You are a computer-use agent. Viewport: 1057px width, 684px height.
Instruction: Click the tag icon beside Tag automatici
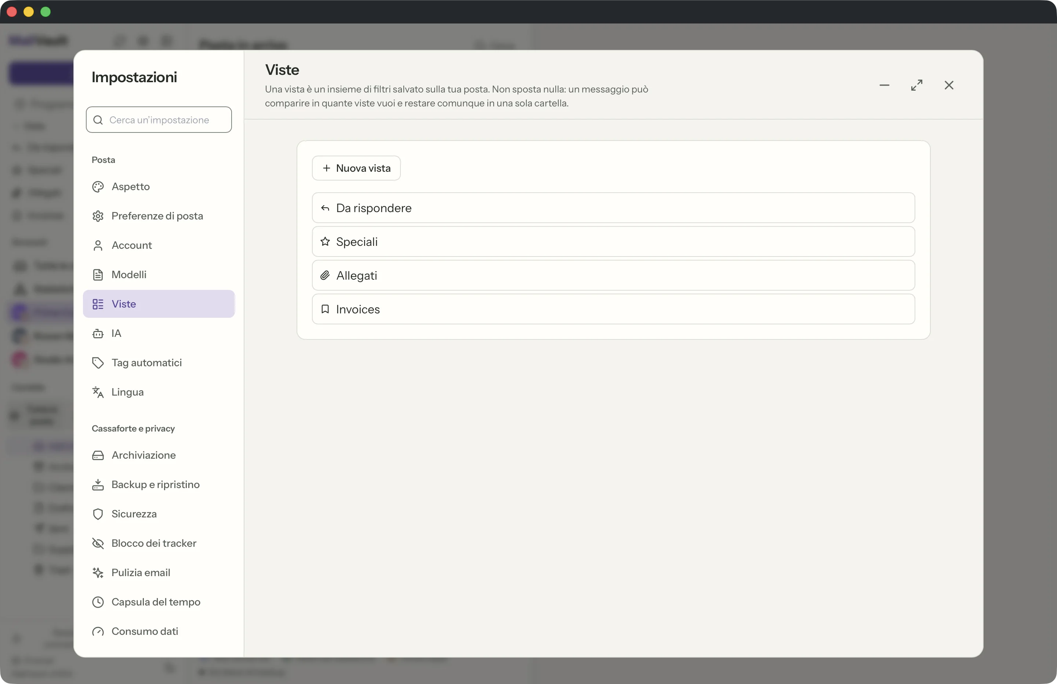[x=98, y=363]
